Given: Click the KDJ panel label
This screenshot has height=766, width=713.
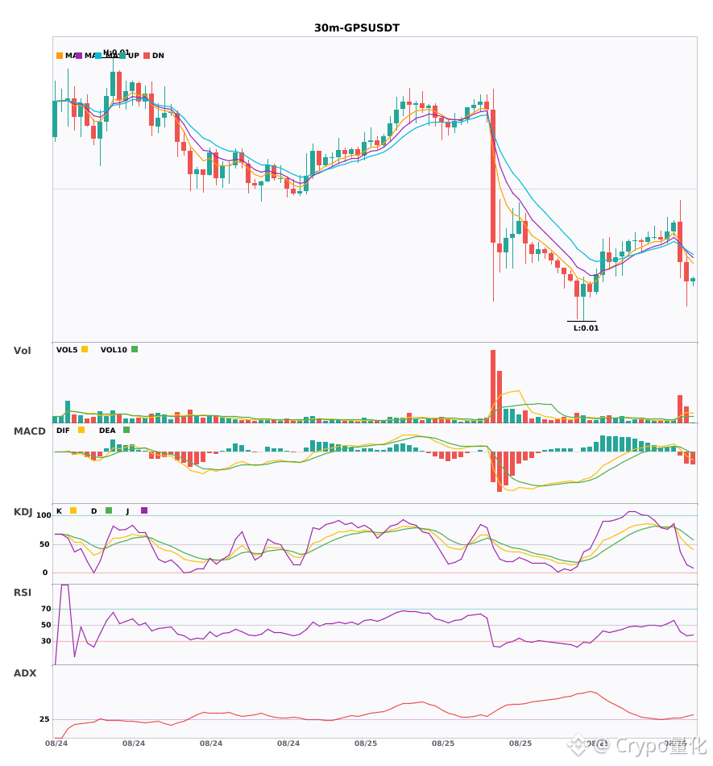Looking at the screenshot, I should pos(23,512).
